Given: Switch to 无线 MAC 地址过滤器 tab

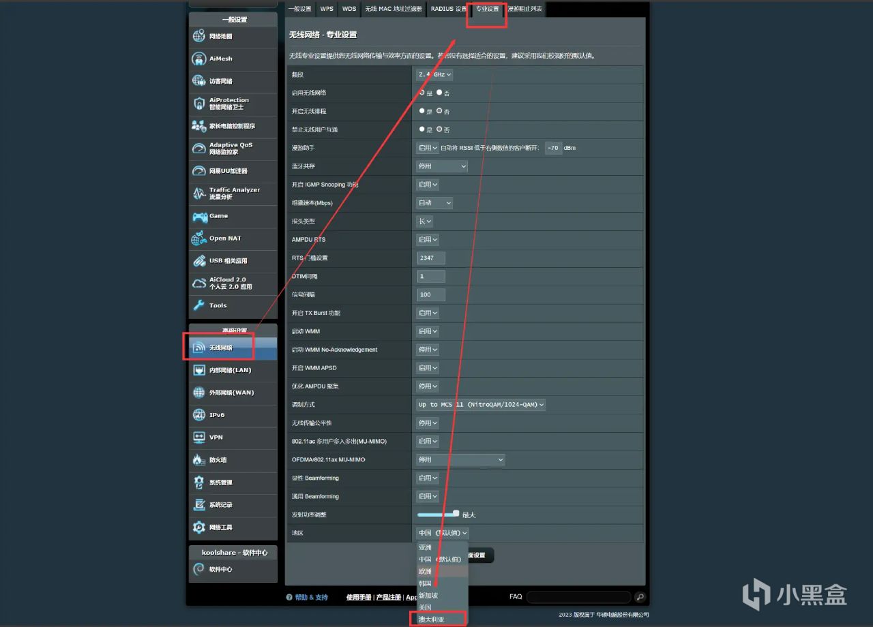Looking at the screenshot, I should (394, 9).
